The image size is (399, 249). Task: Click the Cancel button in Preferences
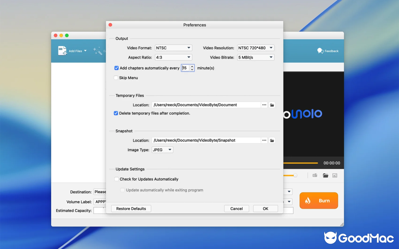click(x=236, y=208)
